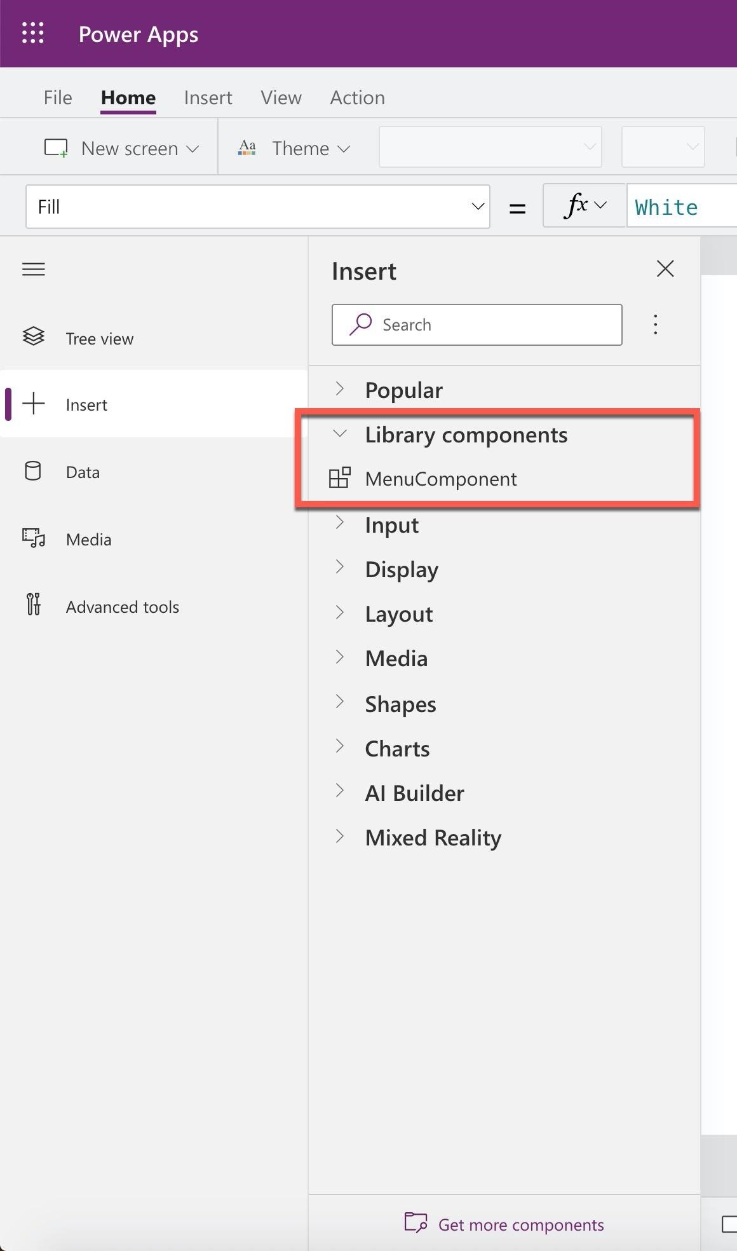The height and width of the screenshot is (1251, 737).
Task: Expand the Charts category
Action: tap(340, 746)
